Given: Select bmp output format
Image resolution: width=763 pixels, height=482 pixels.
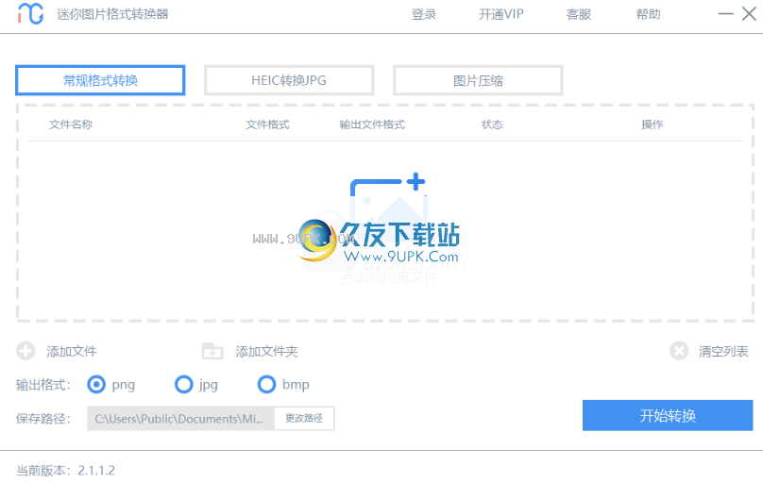Looking at the screenshot, I should click(266, 384).
